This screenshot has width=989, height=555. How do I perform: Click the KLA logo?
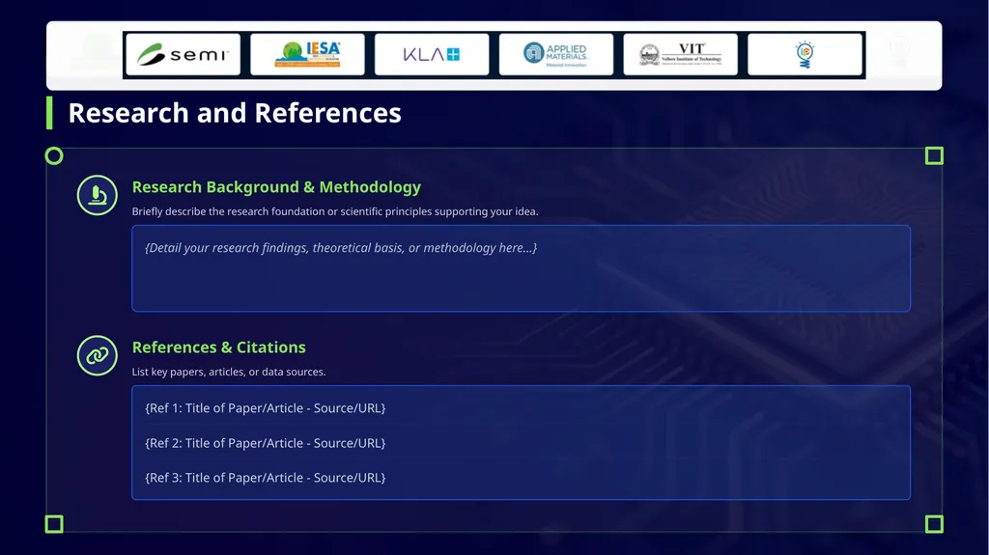pyautogui.click(x=432, y=55)
